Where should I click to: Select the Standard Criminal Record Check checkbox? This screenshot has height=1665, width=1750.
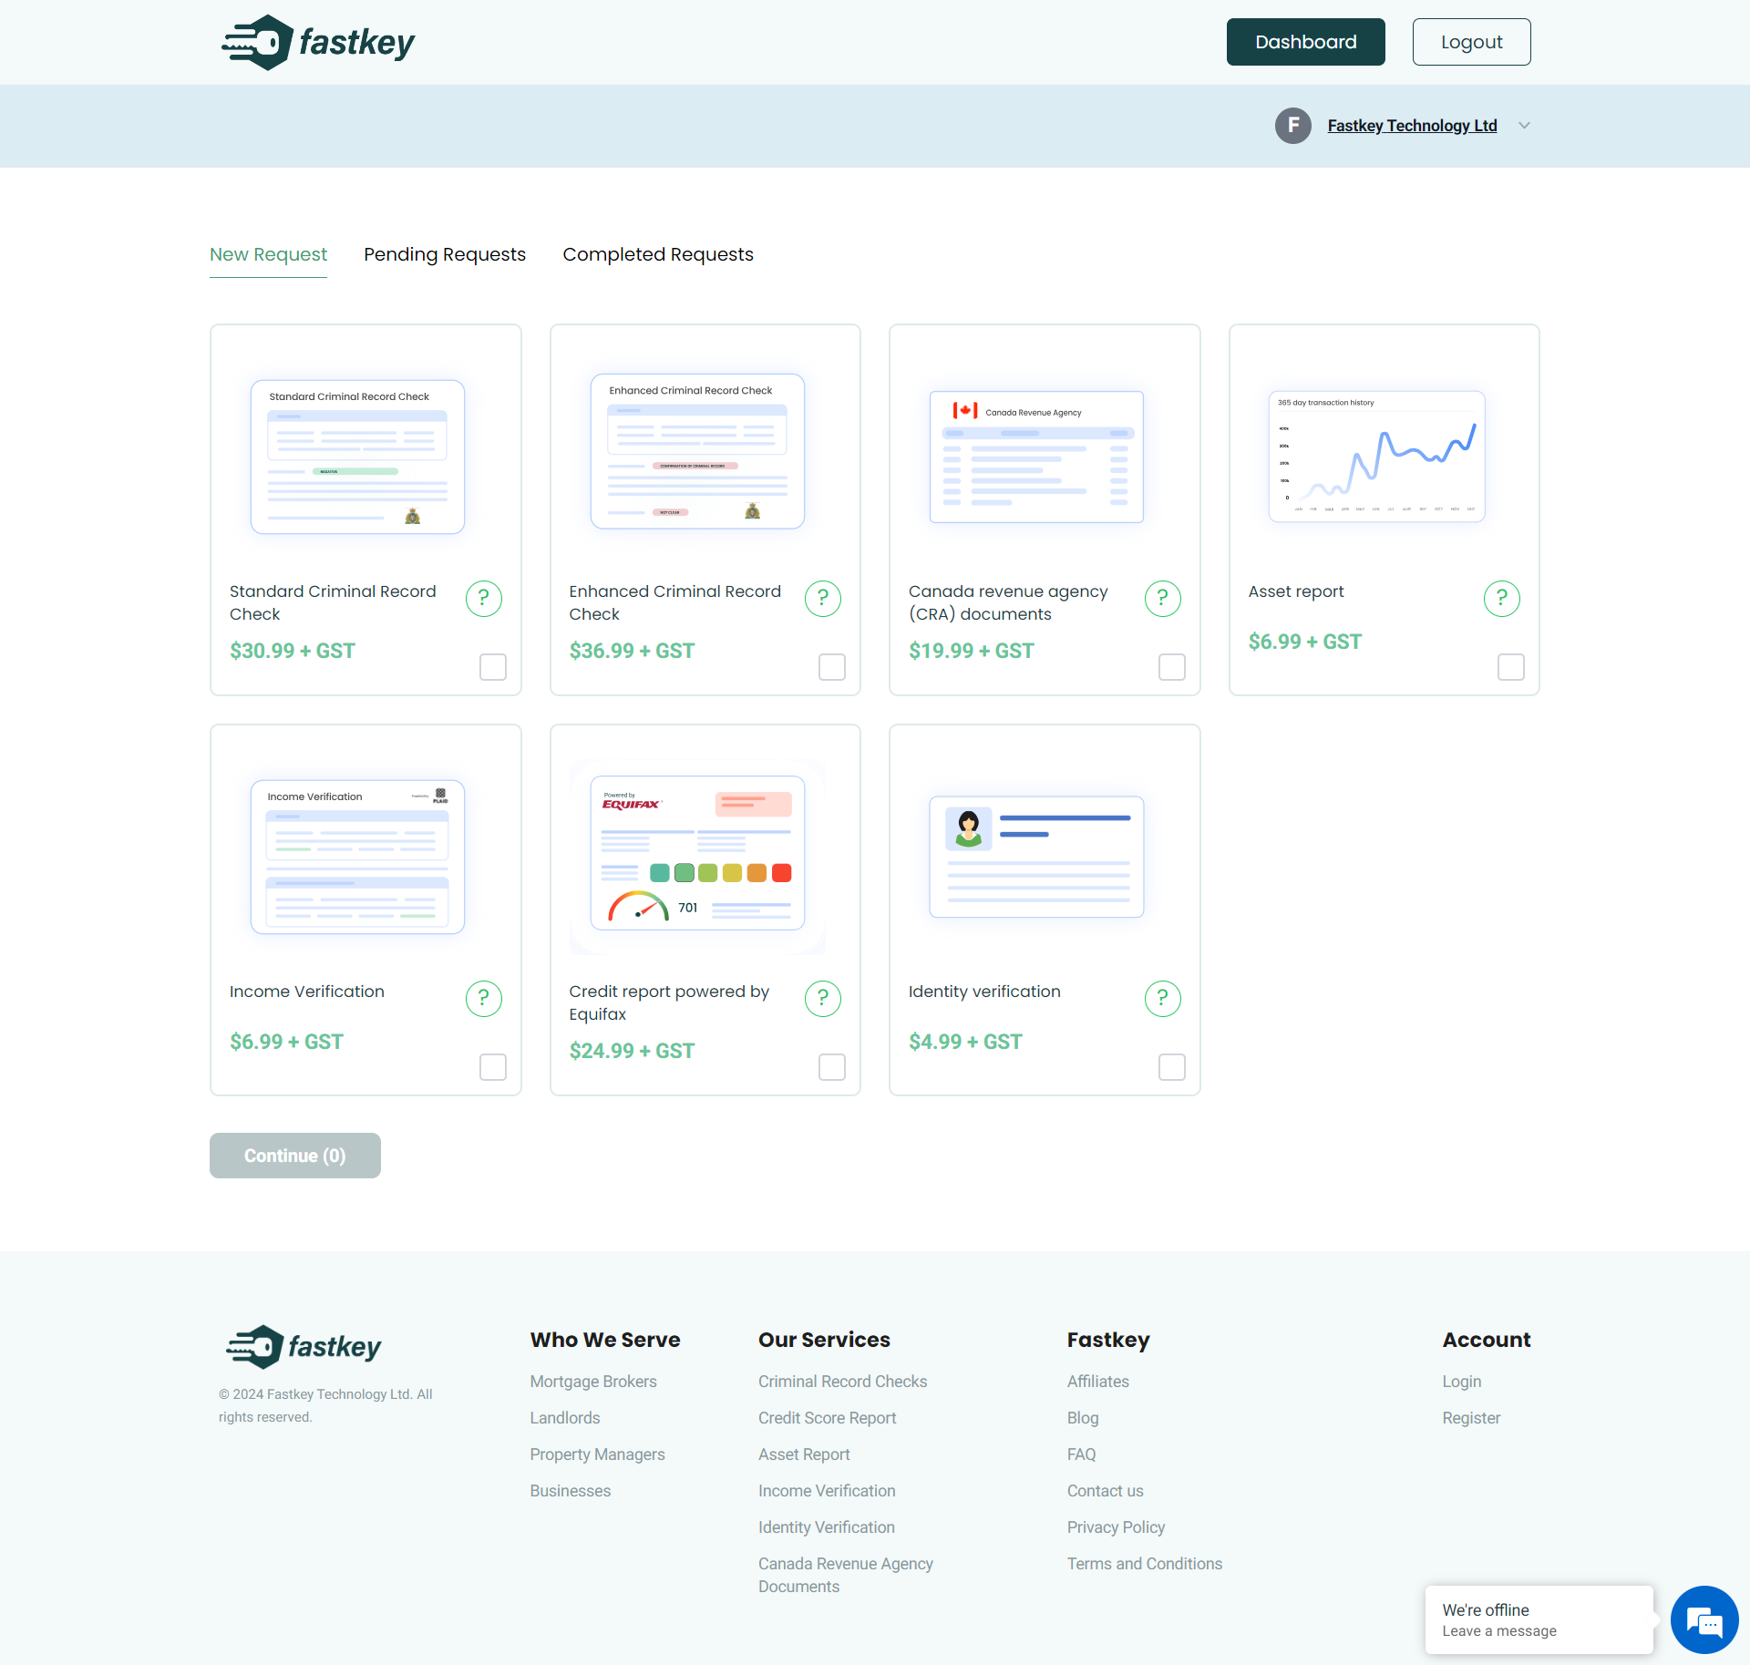(492, 667)
